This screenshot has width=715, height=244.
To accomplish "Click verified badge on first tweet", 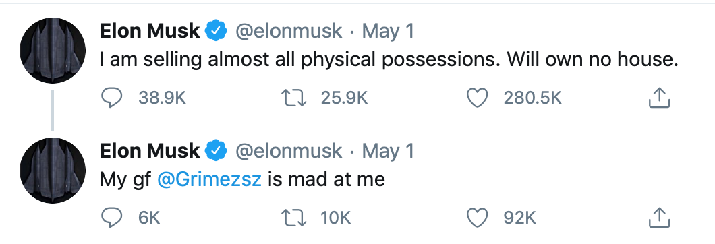I will pyautogui.click(x=216, y=31).
